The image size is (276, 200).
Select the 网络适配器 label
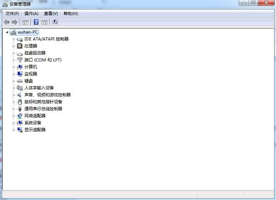pos(35,116)
